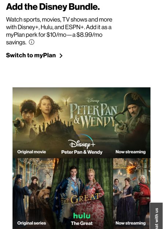
Task: Click the chevron arrow after Switch to myPlan
Action: (x=61, y=56)
